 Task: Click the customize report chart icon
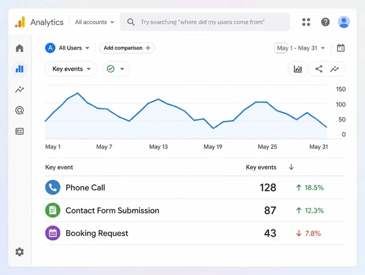(x=297, y=69)
